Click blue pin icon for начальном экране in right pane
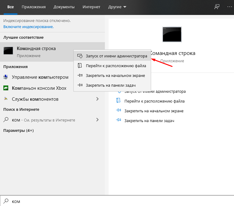Screen dimensions: 234x206 118,110
